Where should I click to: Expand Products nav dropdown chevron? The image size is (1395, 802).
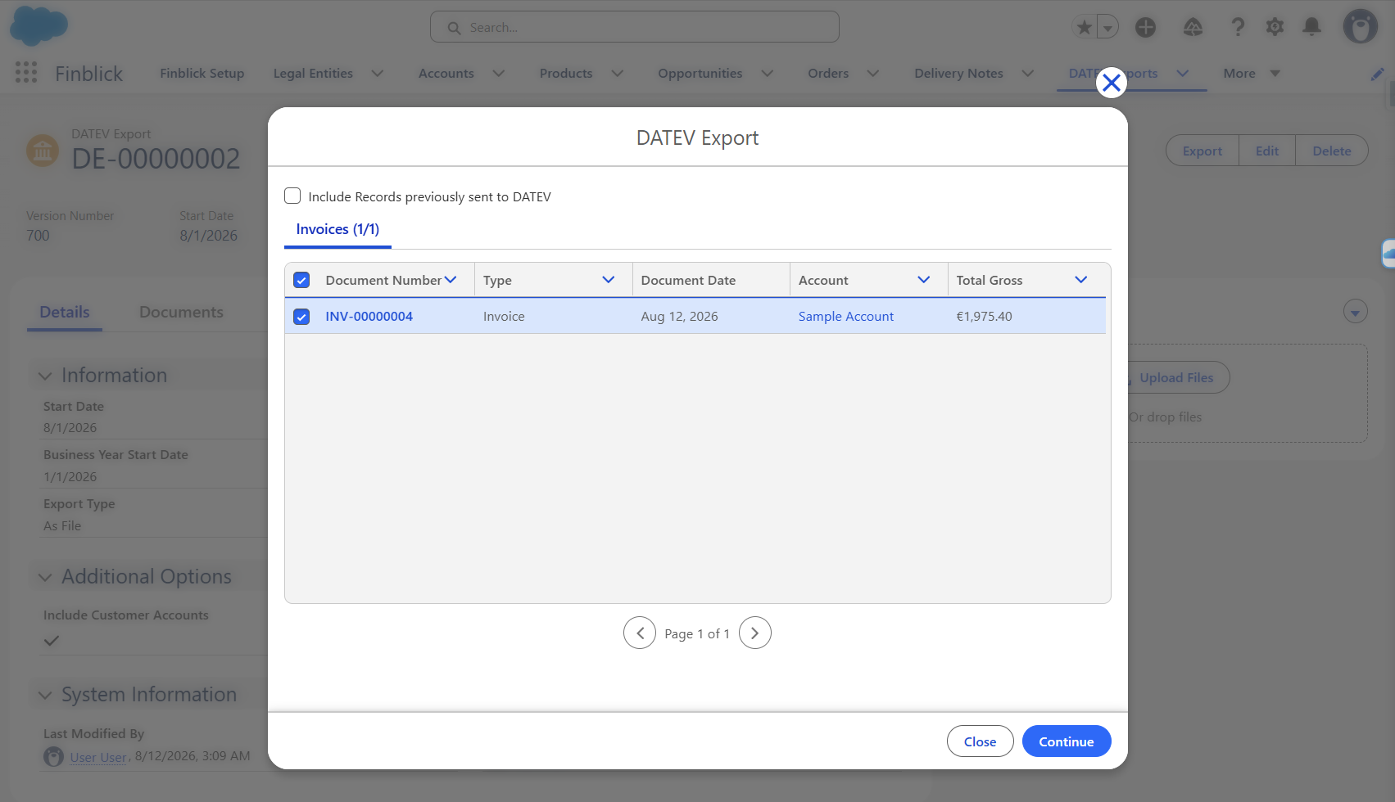[x=617, y=74]
